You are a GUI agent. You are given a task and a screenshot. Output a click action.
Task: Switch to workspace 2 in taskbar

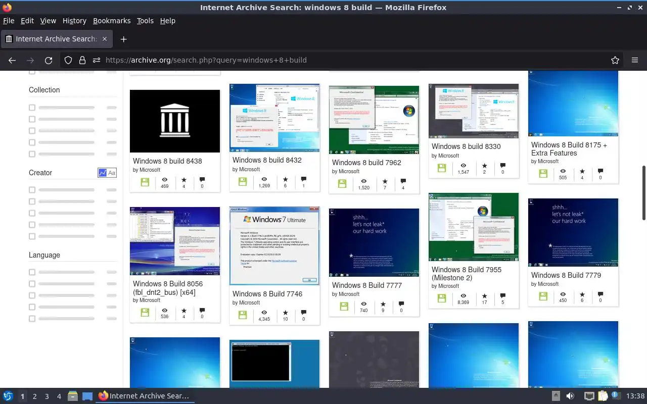pos(34,396)
